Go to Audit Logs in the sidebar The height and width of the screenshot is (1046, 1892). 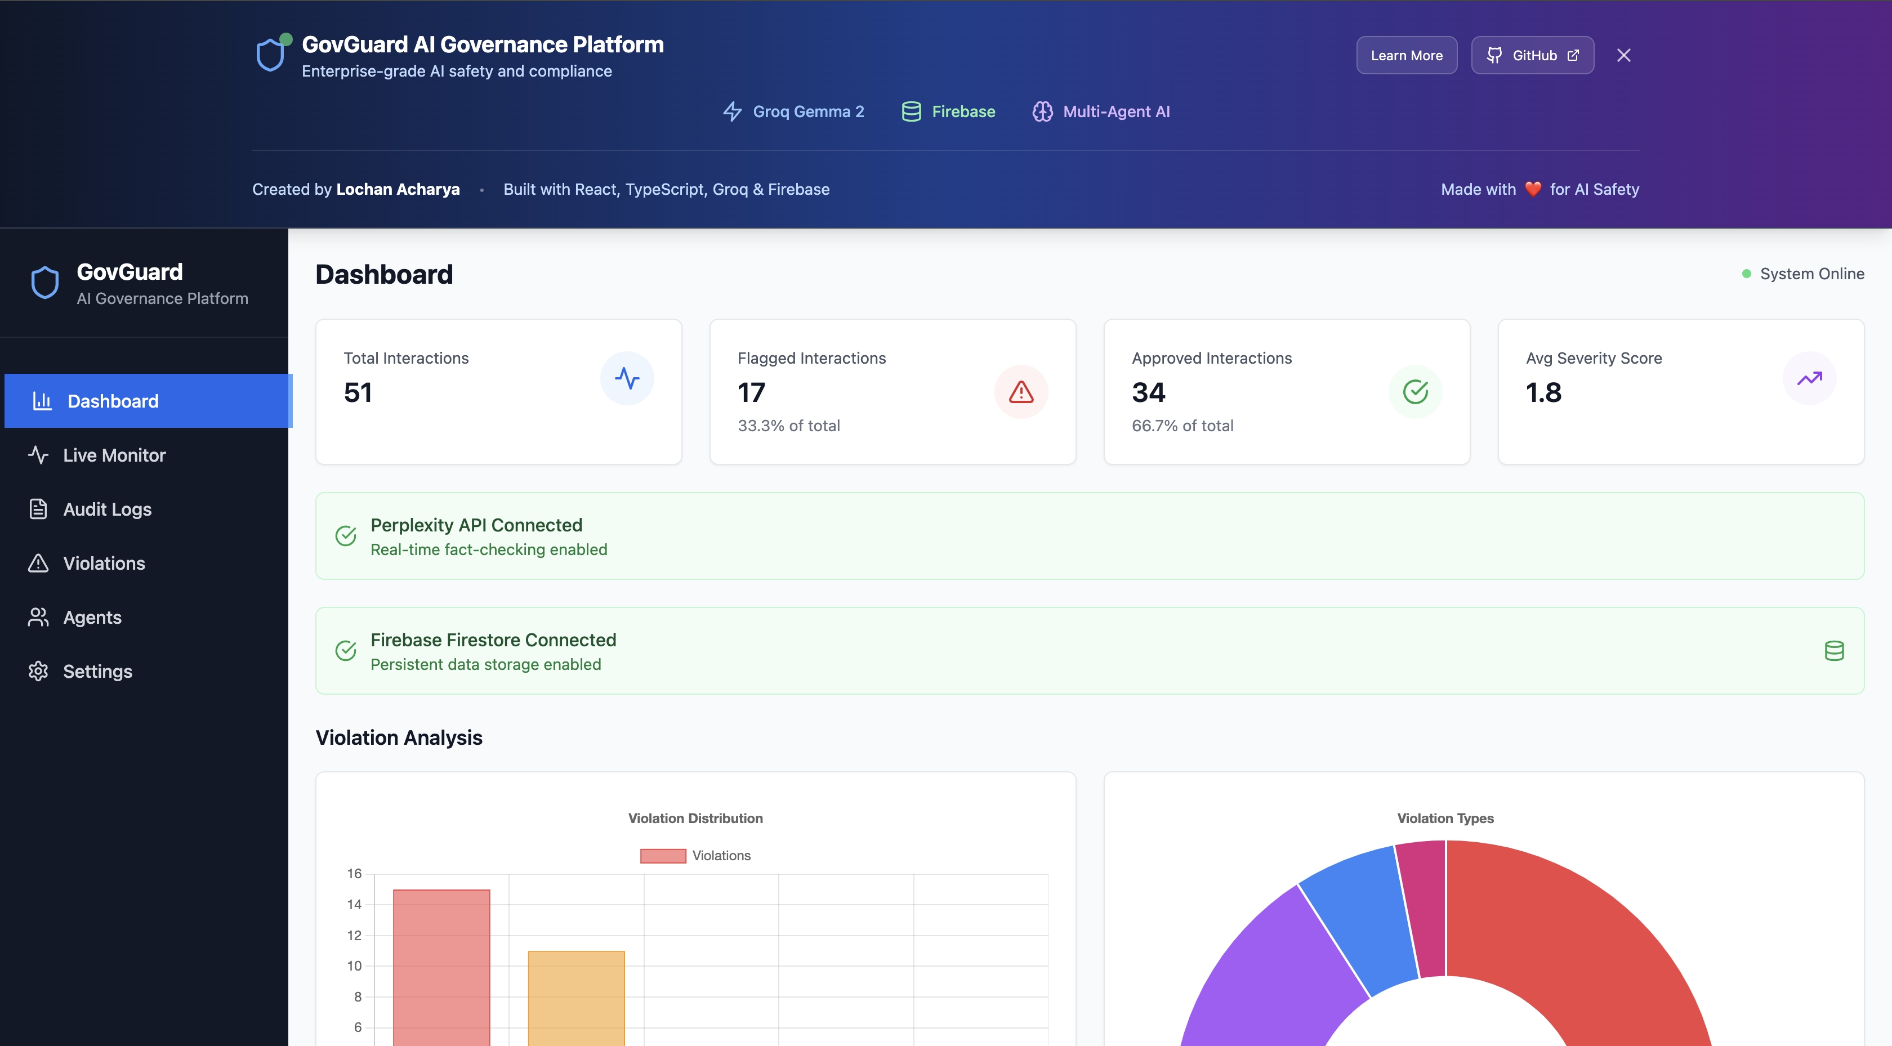coord(107,509)
